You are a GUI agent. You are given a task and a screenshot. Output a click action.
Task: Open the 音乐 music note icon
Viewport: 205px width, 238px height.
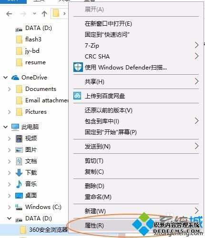point(19,184)
